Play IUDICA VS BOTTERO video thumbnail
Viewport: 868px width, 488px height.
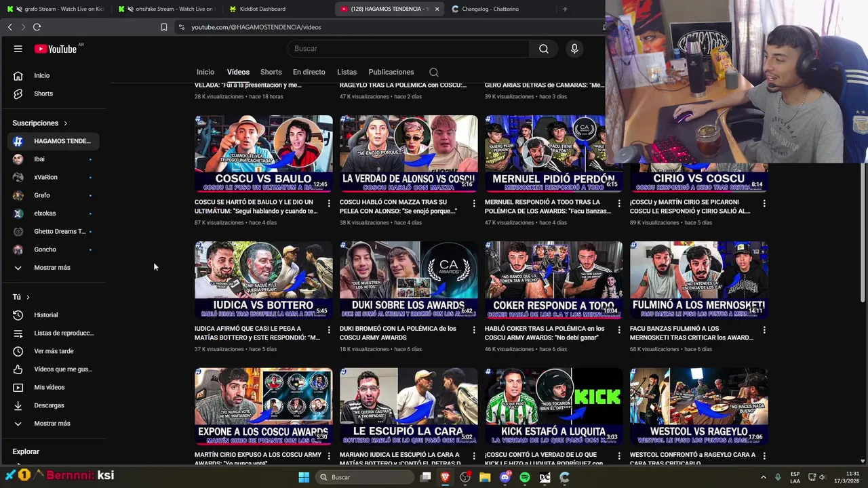(264, 280)
